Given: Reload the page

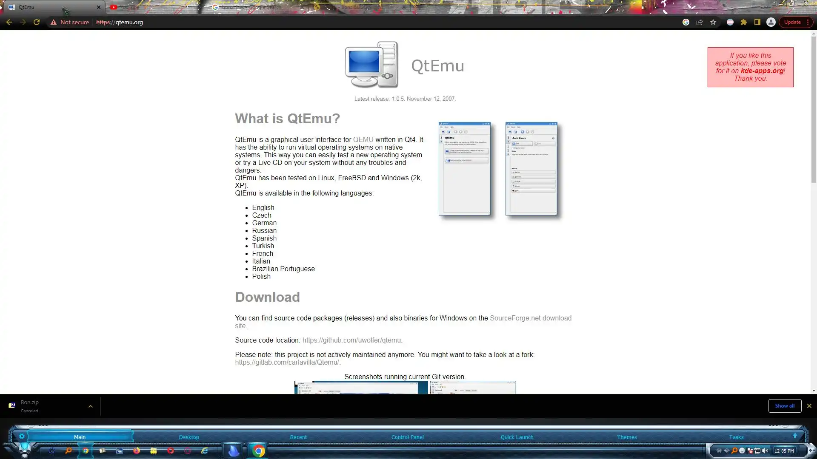Looking at the screenshot, I should tap(37, 22).
